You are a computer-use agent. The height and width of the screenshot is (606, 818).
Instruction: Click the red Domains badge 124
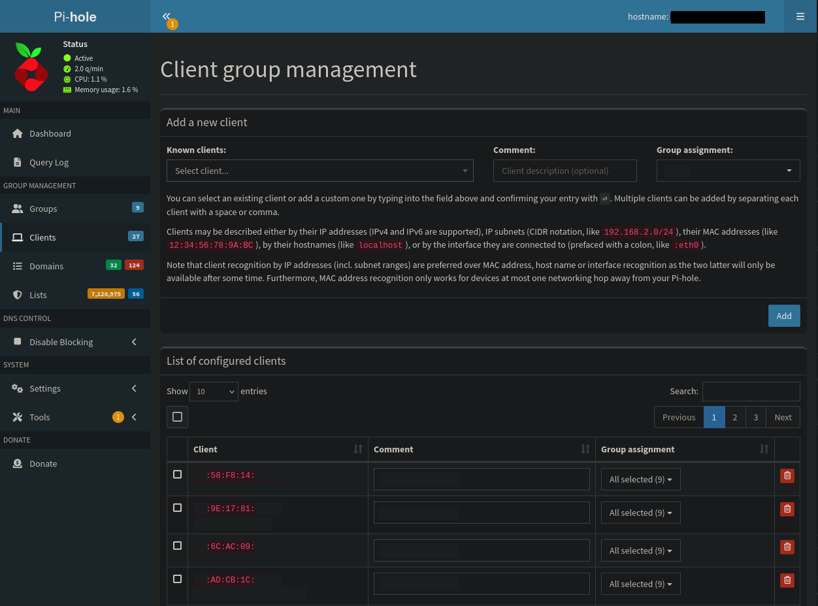click(x=134, y=265)
